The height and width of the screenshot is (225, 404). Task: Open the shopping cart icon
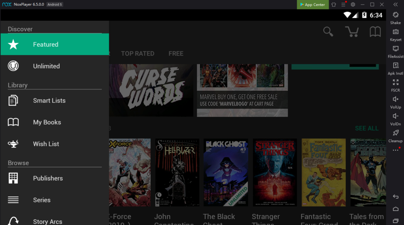[352, 32]
